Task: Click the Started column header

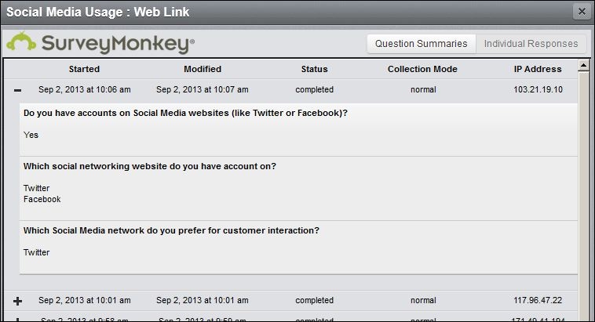Action: pyautogui.click(x=84, y=69)
